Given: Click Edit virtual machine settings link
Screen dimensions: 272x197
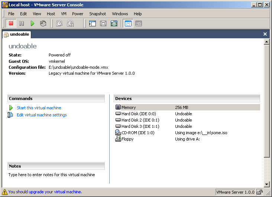Looking at the screenshot, I should point(42,115).
